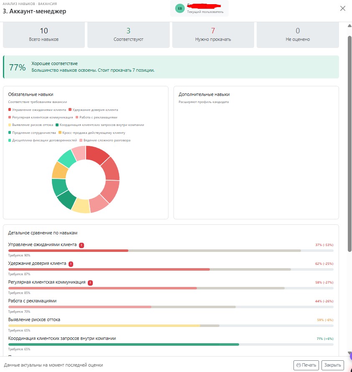Click the vertical scrollbar thumb

click(349, 143)
